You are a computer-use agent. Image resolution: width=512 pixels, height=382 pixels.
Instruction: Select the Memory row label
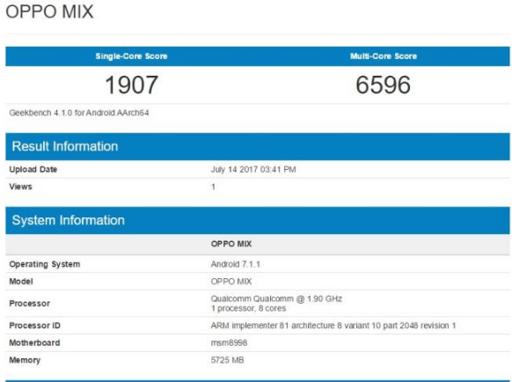(x=25, y=360)
